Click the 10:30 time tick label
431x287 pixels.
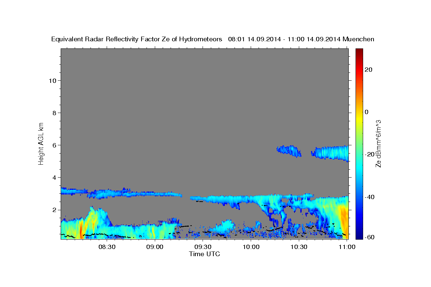click(x=299, y=247)
